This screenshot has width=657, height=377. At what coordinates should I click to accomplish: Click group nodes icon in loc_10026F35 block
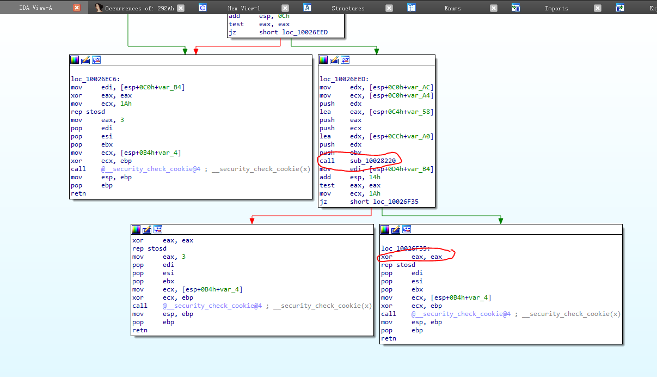406,229
